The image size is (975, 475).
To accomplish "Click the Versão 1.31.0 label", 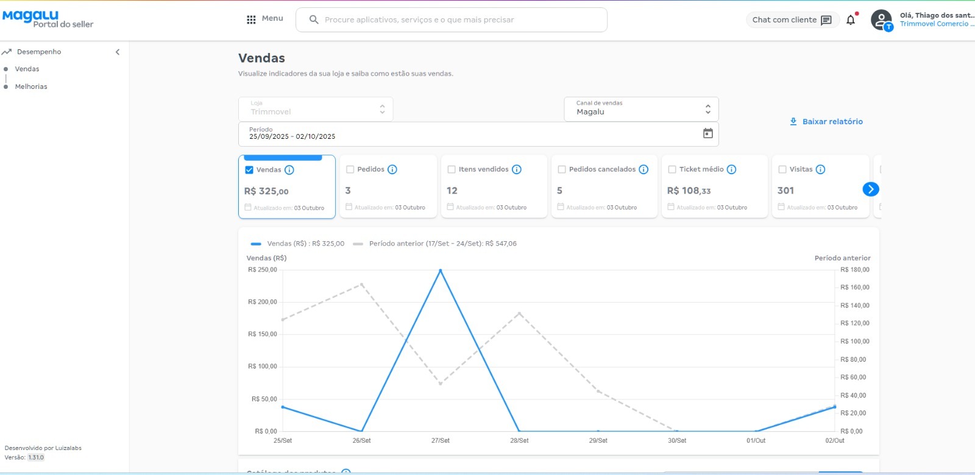I will (x=24, y=457).
